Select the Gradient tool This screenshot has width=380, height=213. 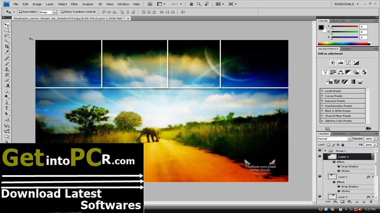pyautogui.click(x=7, y=86)
